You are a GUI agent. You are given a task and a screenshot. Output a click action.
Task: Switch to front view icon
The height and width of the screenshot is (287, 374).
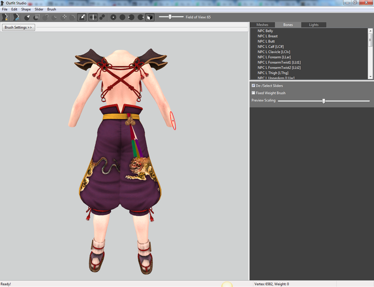113,17
